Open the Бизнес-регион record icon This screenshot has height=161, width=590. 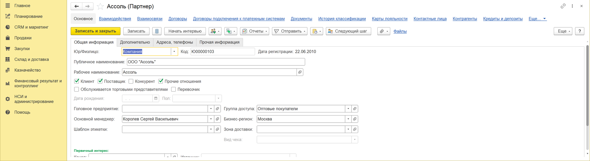(x=355, y=119)
